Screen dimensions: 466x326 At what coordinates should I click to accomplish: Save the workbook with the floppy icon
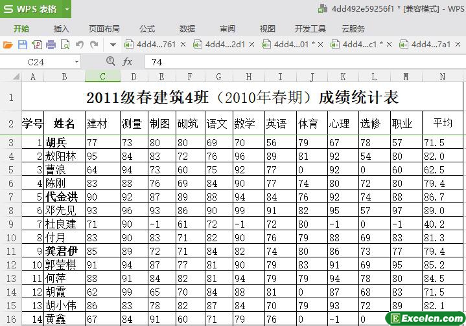(x=23, y=45)
